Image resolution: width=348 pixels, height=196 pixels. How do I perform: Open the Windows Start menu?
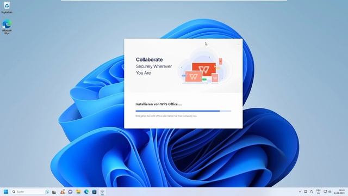[x=6, y=192]
